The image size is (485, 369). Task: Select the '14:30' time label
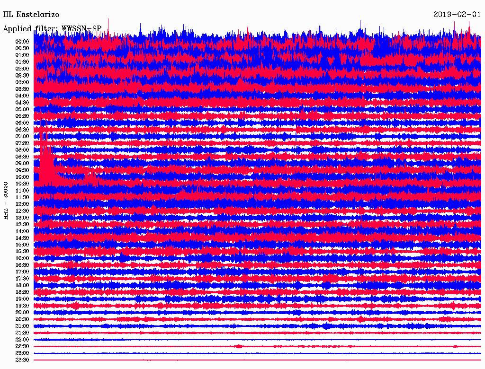[22, 238]
